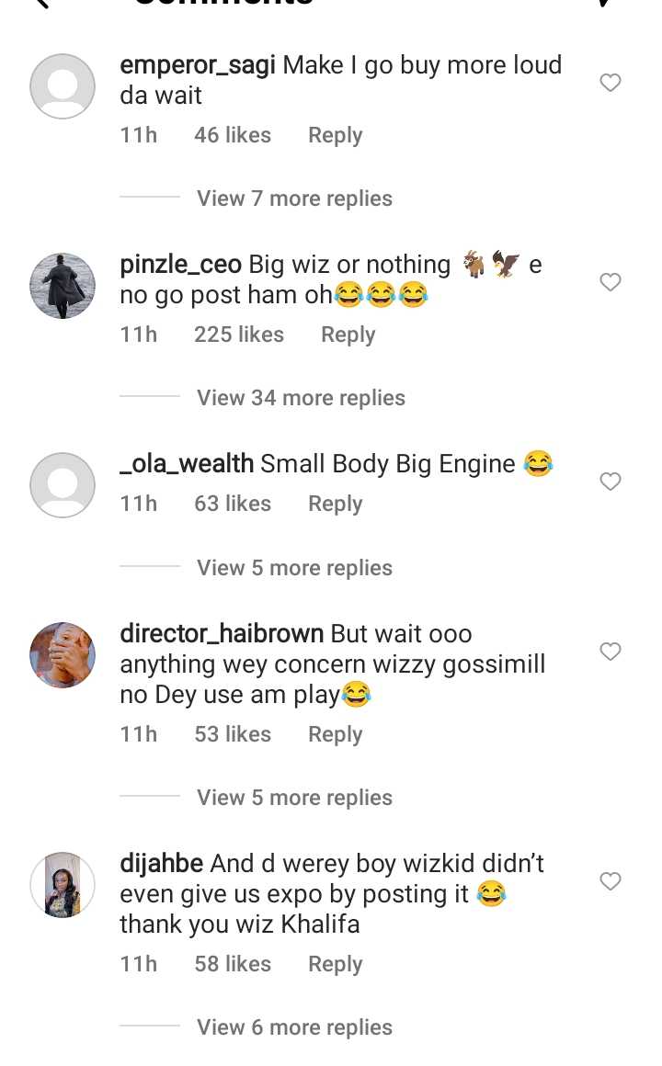This screenshot has height=1066, width=662.
Task: Tap _ola_wealth's default avatar icon
Action: click(x=63, y=485)
